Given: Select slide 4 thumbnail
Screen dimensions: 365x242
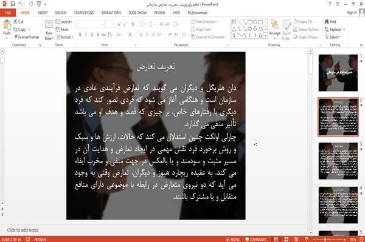Looking at the screenshot, I should 338,205.
